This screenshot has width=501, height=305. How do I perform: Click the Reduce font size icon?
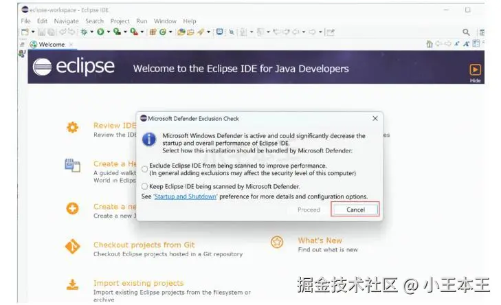pos(457,44)
